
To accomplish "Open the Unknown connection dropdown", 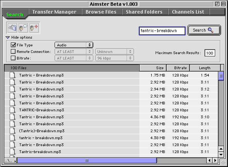I will (x=115, y=51).
